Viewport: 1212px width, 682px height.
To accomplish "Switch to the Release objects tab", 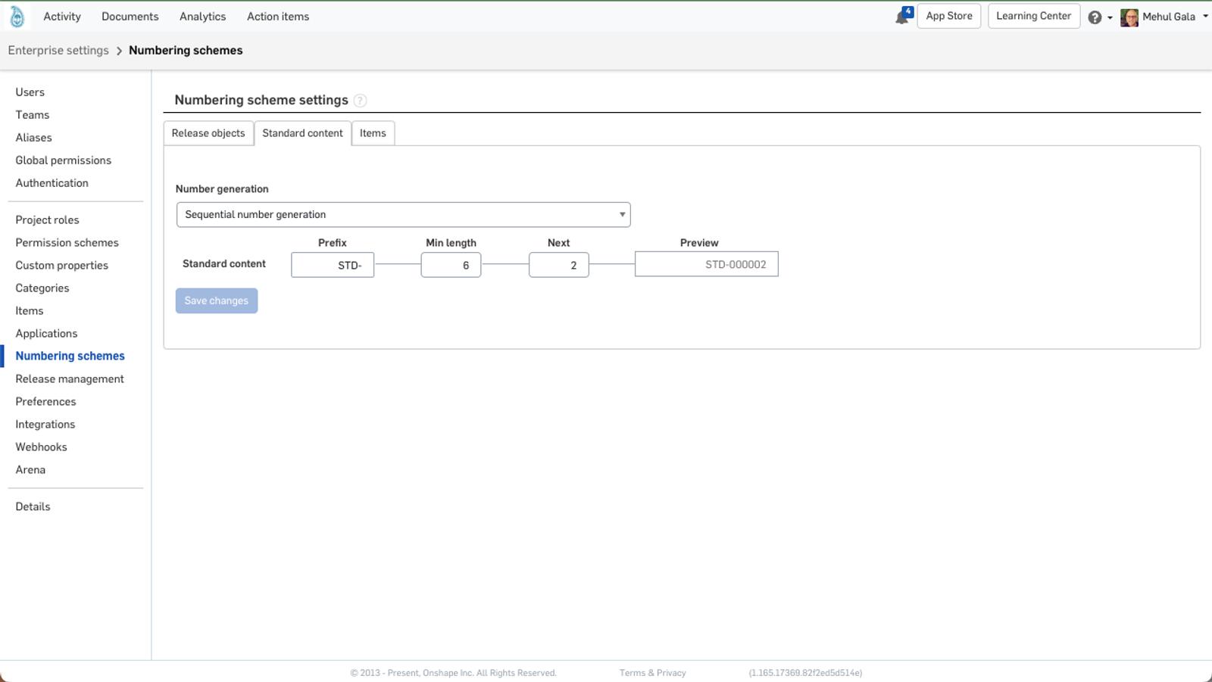I will (208, 132).
